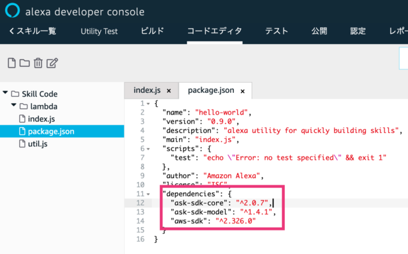Viewport: 408px width, 254px height.
Task: Fold the root object at line 1
Action: [148, 104]
